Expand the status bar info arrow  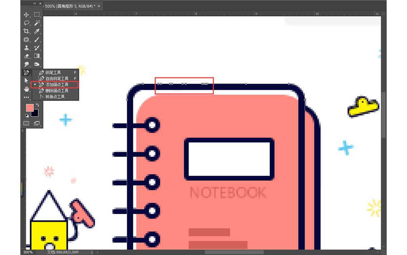pos(92,252)
